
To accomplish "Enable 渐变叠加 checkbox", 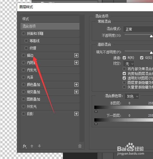I will (23, 92).
